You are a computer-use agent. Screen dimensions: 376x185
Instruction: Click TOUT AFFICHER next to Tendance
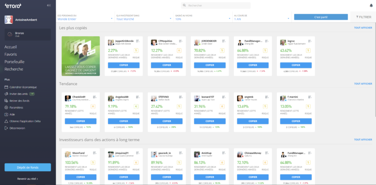coord(363,83)
